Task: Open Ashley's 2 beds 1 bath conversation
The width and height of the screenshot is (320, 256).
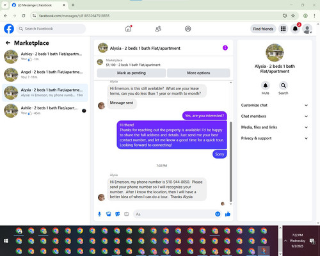Action: 45,56
